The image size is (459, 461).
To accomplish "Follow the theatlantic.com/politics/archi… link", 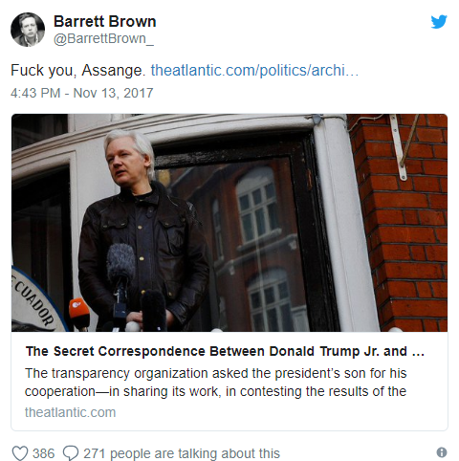I will coord(254,70).
